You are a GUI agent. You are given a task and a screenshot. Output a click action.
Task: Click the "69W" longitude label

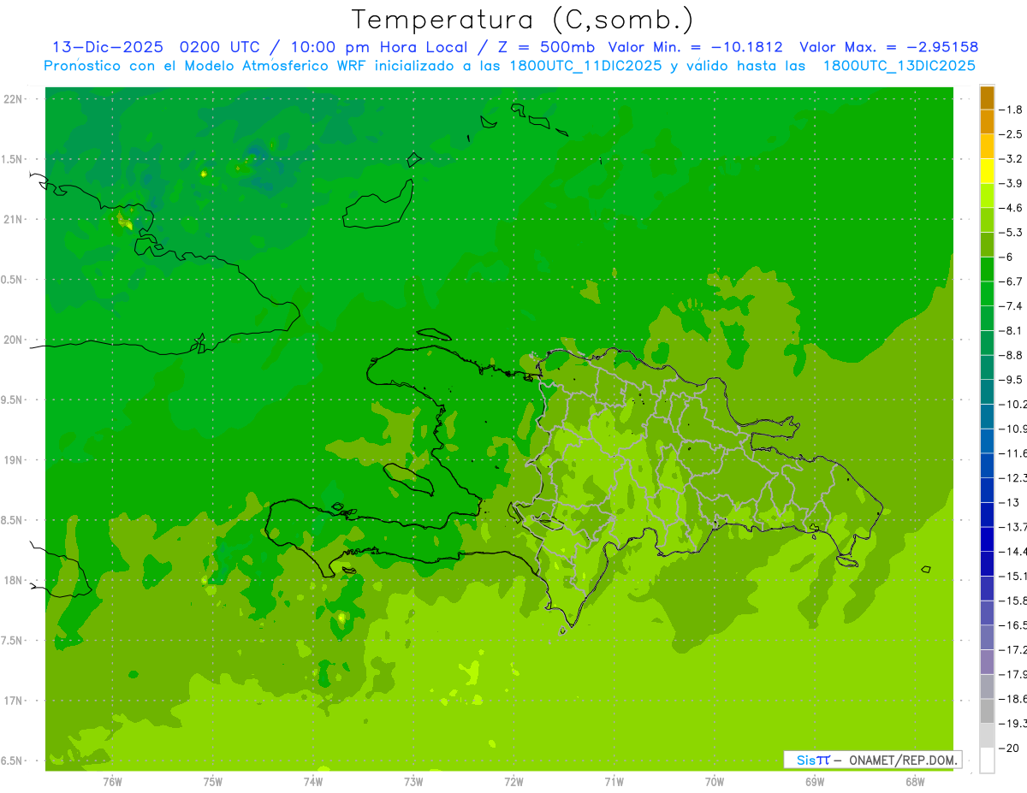click(x=814, y=781)
